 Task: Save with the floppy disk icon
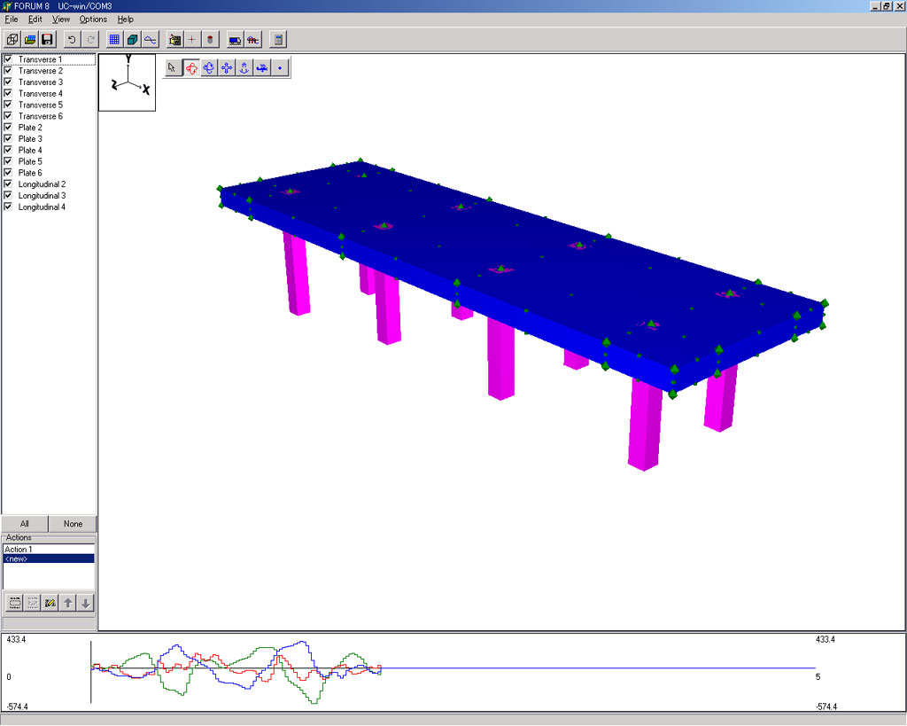[48, 39]
